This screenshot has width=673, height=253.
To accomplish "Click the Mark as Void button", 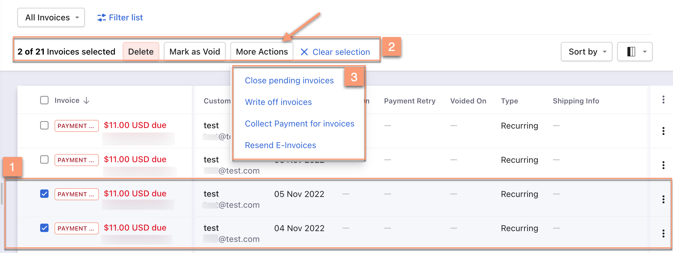I will pyautogui.click(x=195, y=52).
